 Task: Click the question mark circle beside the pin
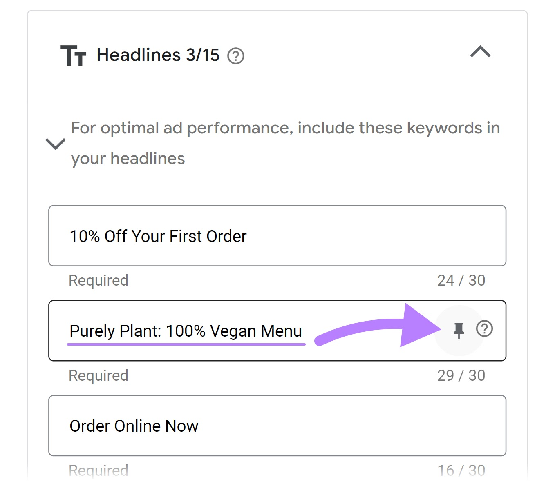pos(484,328)
